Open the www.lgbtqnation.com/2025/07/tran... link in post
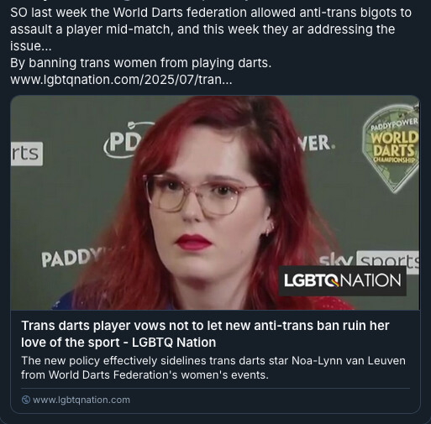This screenshot has width=431, height=424. tap(121, 80)
